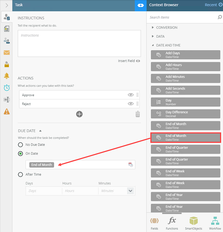Viewport: 223px width, 232px height.
Task: Select the Day Difference function item
Action: (186, 114)
